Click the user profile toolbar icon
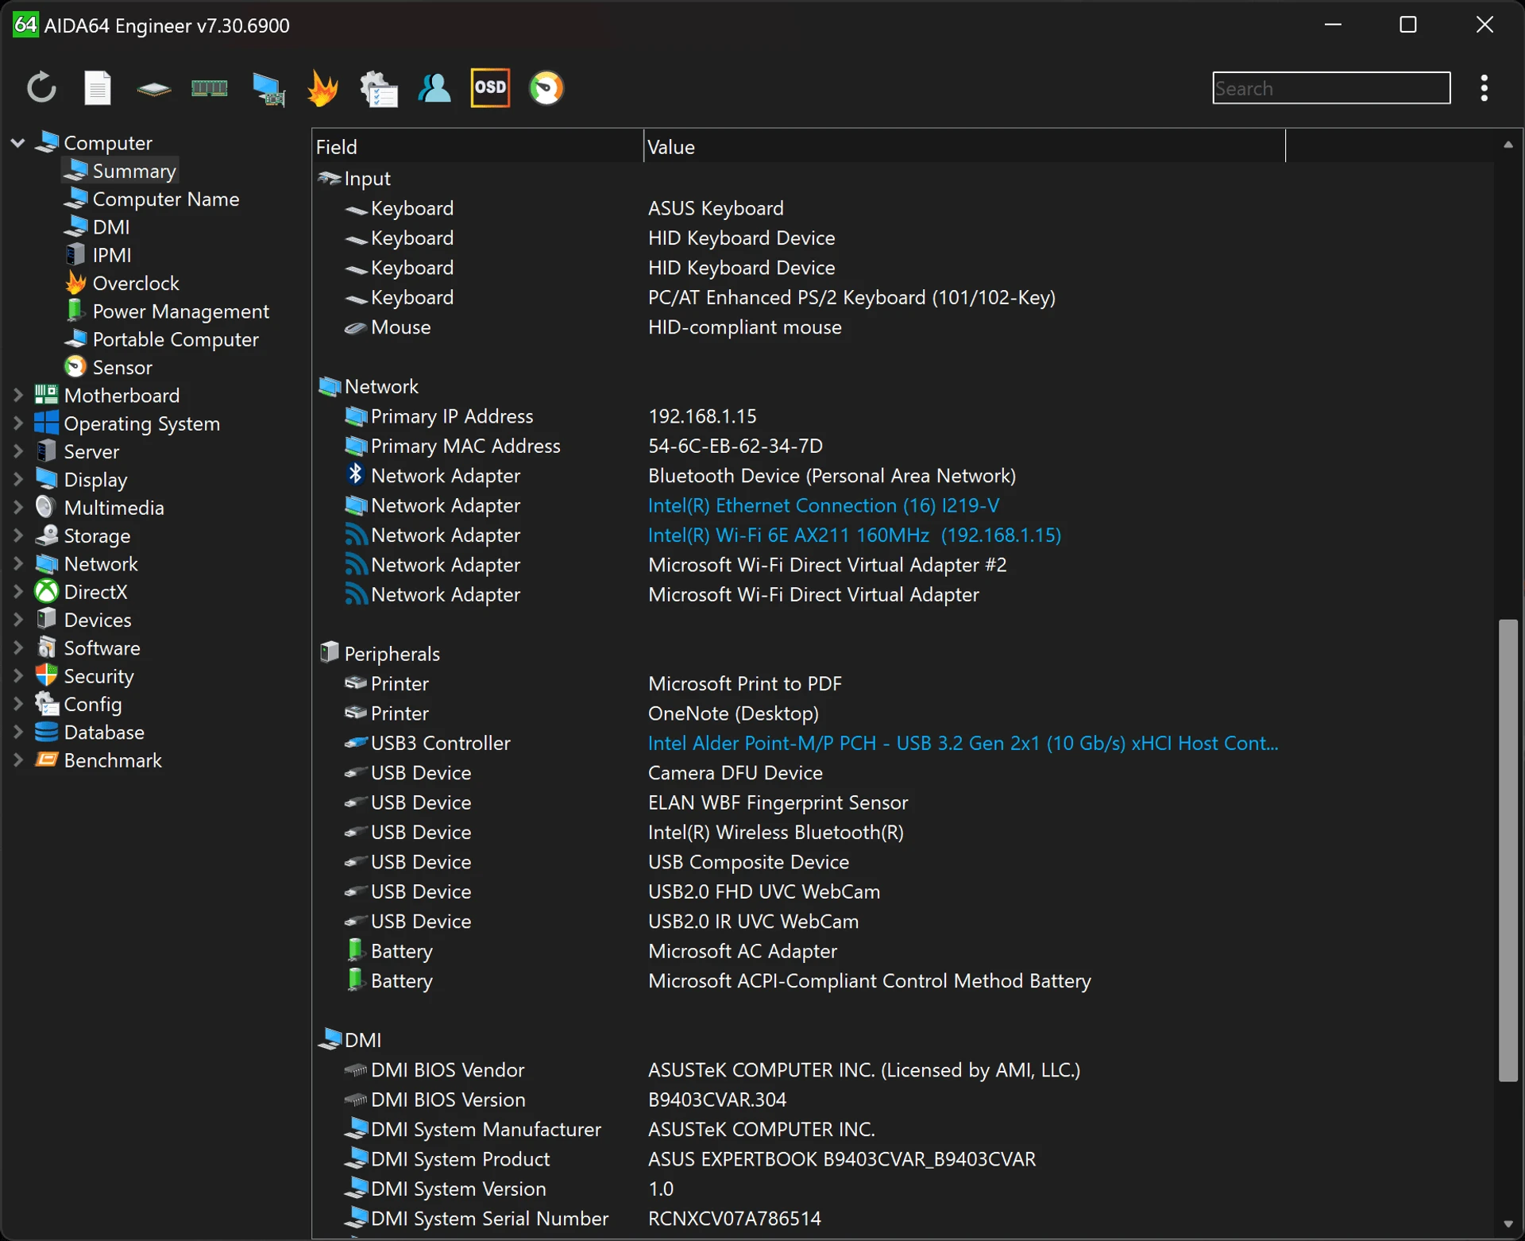The width and height of the screenshot is (1525, 1241). point(434,88)
